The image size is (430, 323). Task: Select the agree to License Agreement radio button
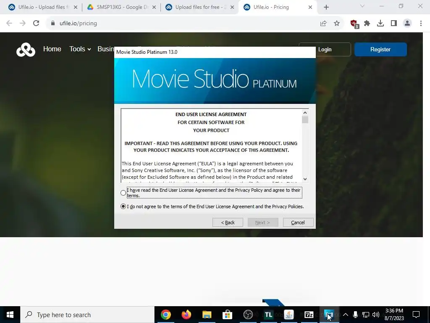click(x=123, y=193)
